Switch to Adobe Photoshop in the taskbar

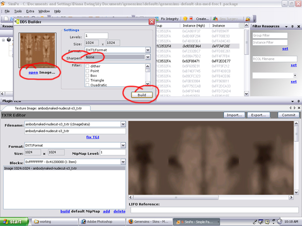(x=102, y=221)
